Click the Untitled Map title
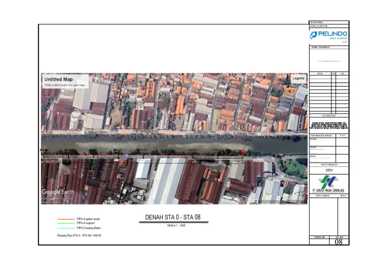 (58, 79)
